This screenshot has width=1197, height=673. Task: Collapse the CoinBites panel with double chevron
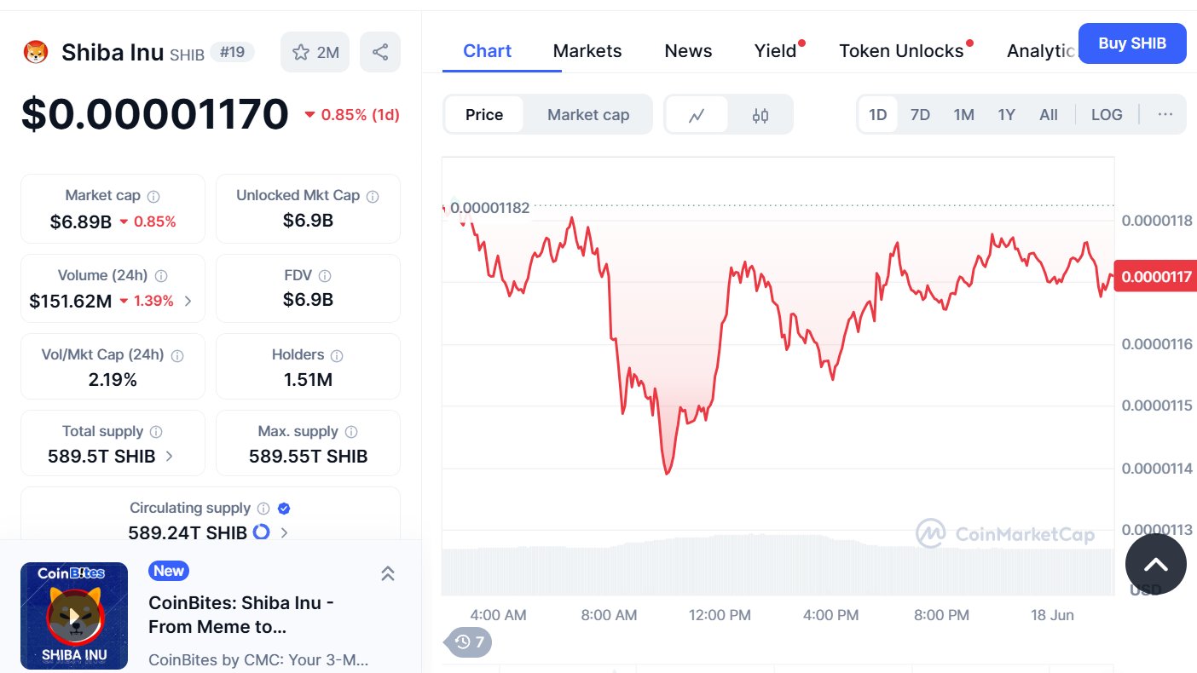pyautogui.click(x=387, y=573)
